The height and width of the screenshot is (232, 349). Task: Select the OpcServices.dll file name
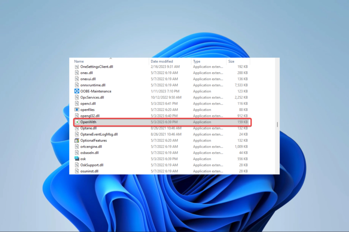pyautogui.click(x=92, y=98)
